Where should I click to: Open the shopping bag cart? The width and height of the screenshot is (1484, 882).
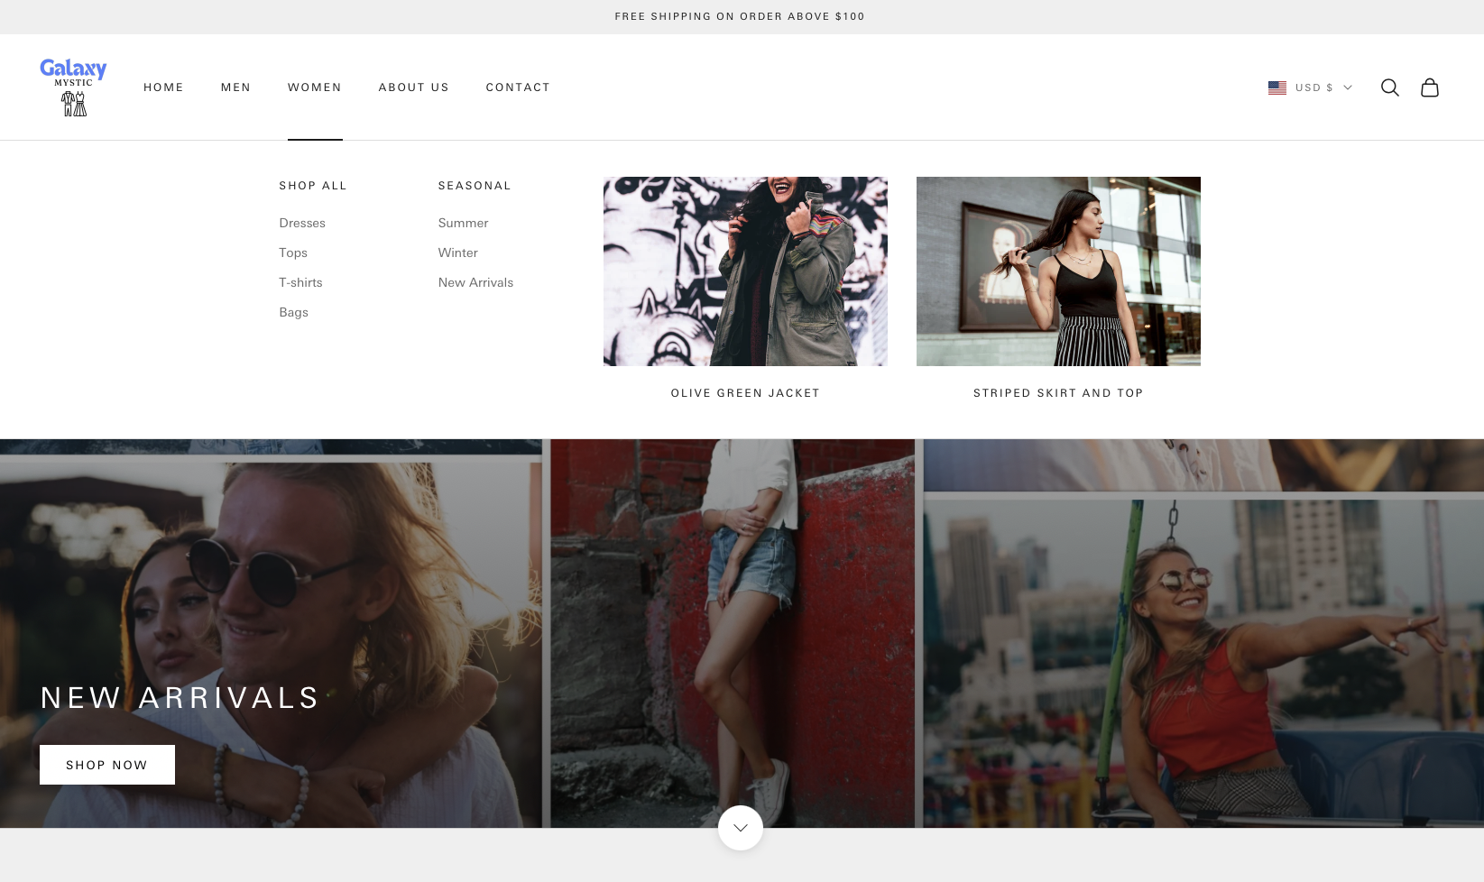click(1429, 87)
